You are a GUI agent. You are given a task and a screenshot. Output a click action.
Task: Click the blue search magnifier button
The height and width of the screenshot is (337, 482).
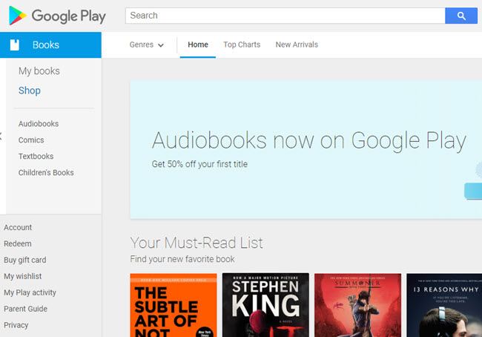460,16
